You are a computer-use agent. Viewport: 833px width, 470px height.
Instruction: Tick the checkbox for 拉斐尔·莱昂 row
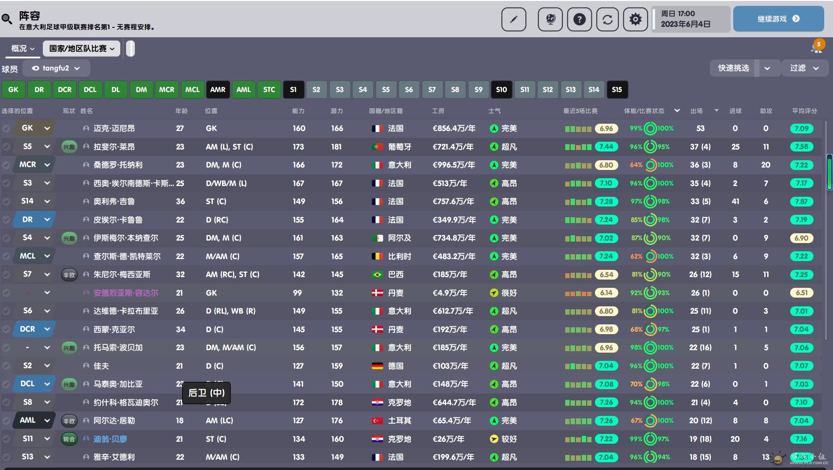click(6, 147)
